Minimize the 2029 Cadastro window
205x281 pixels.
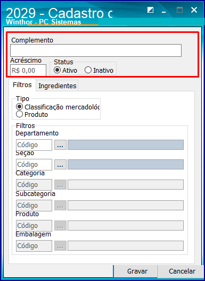[163, 12]
